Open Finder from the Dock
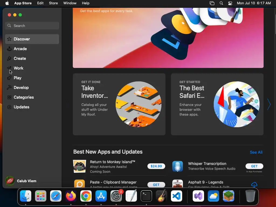Screen dimensions: 276x207 pos(26,196)
